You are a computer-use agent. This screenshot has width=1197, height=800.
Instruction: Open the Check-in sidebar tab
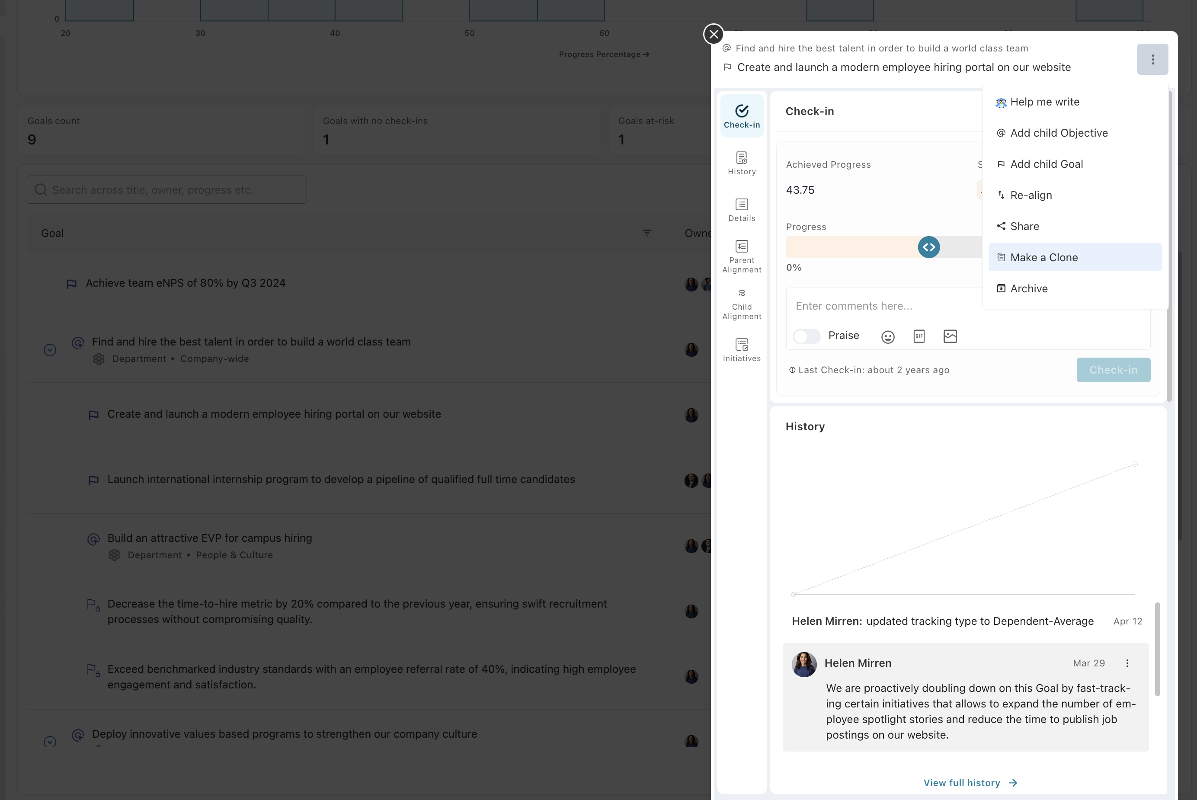[741, 116]
